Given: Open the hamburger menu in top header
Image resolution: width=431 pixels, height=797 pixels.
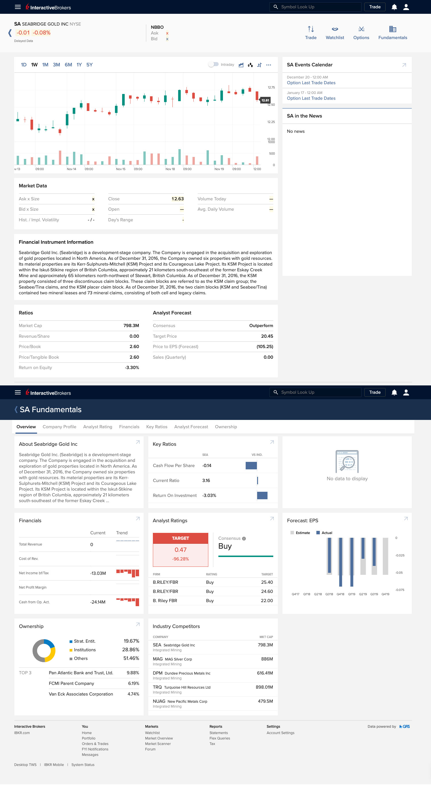Looking at the screenshot, I should [x=18, y=7].
